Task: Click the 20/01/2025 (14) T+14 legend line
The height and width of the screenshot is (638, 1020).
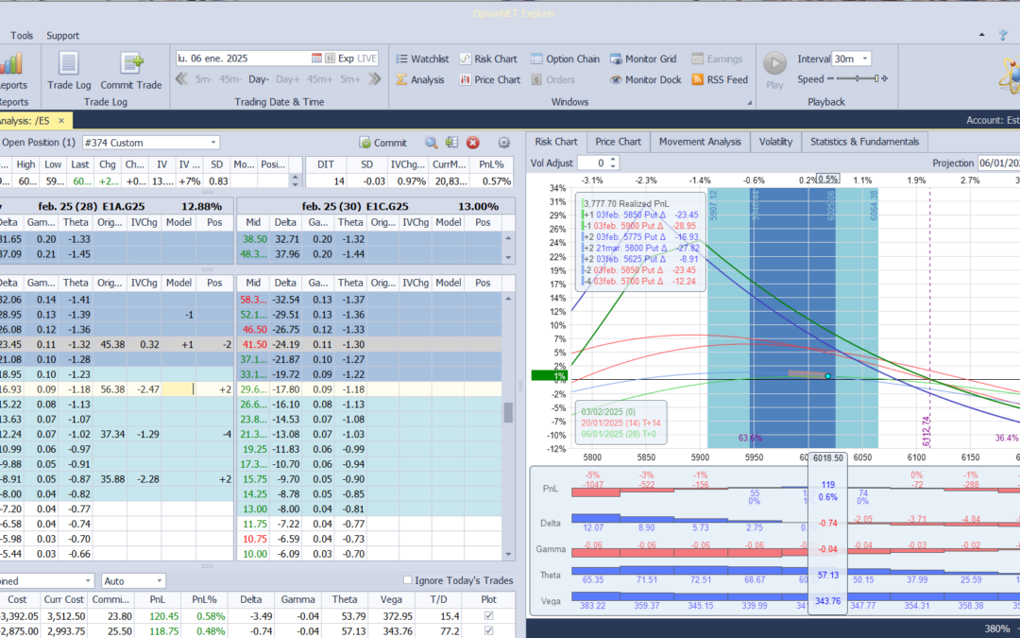Action: 620,423
